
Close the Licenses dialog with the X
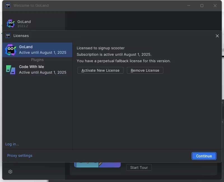[217, 36]
